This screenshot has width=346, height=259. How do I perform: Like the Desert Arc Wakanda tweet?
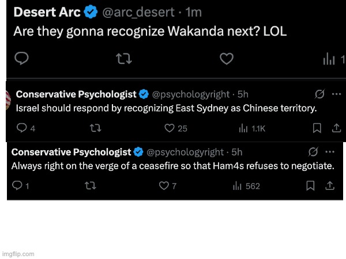(x=227, y=59)
